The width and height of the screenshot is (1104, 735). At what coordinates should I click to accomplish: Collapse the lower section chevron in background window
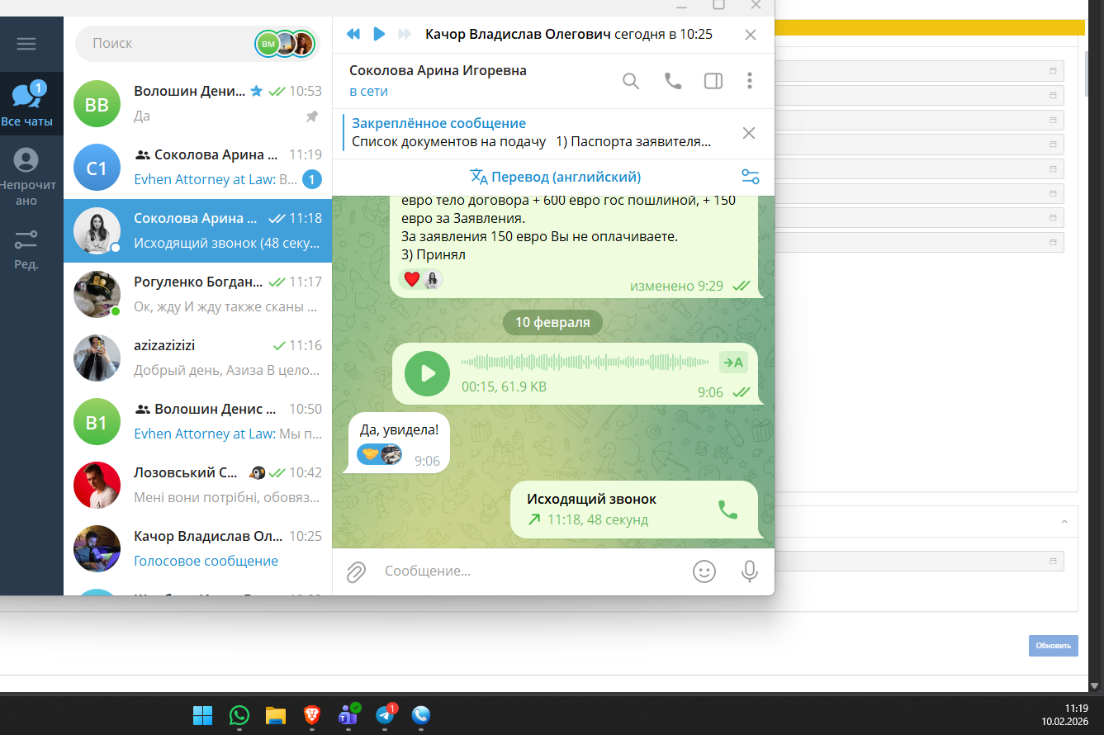pos(1064,522)
